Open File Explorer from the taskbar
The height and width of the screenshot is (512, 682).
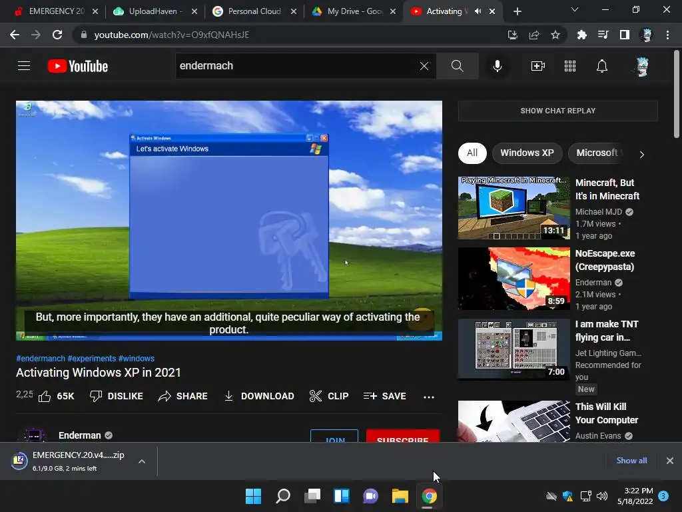pos(400,496)
